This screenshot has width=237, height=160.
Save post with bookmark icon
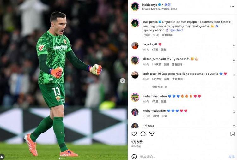pyautogui.click(x=233, y=134)
